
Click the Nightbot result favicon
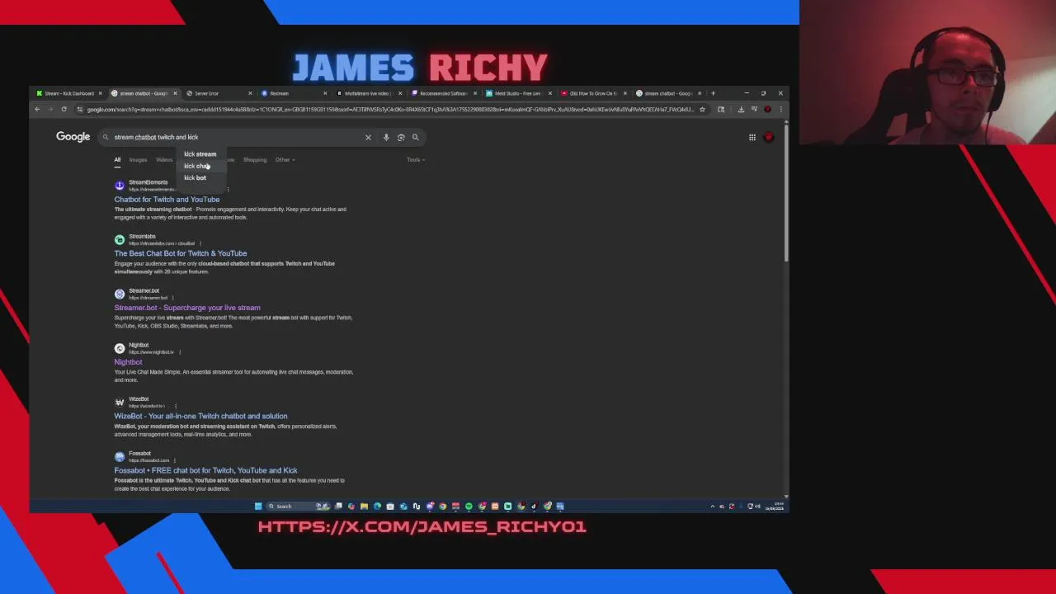click(x=120, y=348)
